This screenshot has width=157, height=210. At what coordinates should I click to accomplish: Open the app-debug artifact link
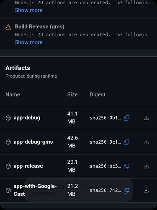27,118
